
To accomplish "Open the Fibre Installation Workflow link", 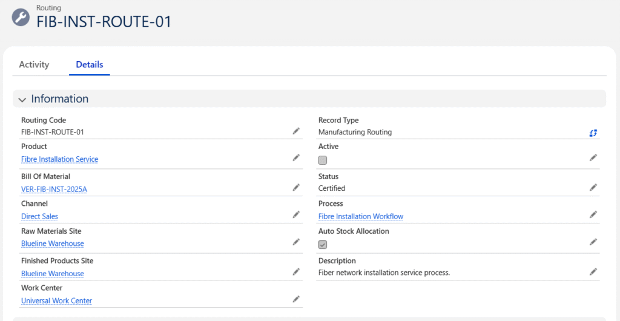I will point(360,216).
